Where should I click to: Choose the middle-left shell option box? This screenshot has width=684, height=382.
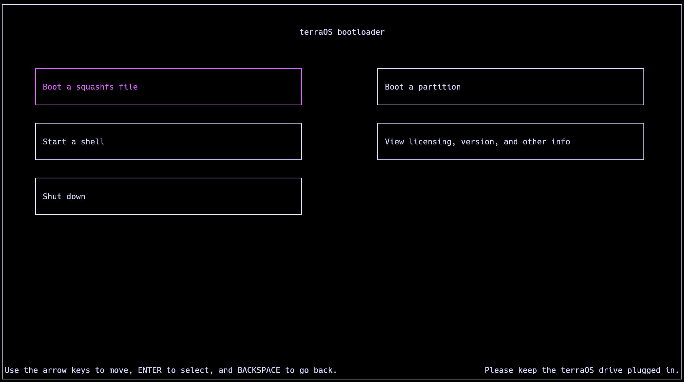(x=168, y=141)
